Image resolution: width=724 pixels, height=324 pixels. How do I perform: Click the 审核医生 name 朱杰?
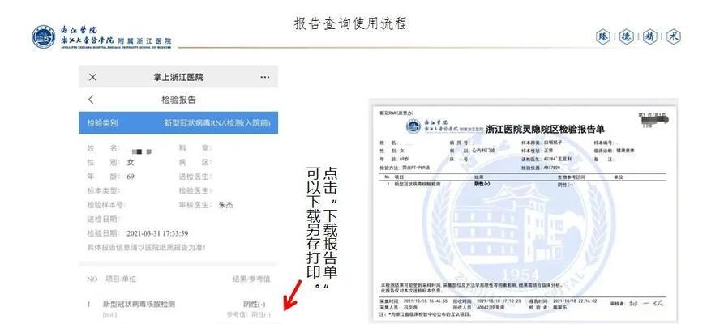(x=225, y=205)
